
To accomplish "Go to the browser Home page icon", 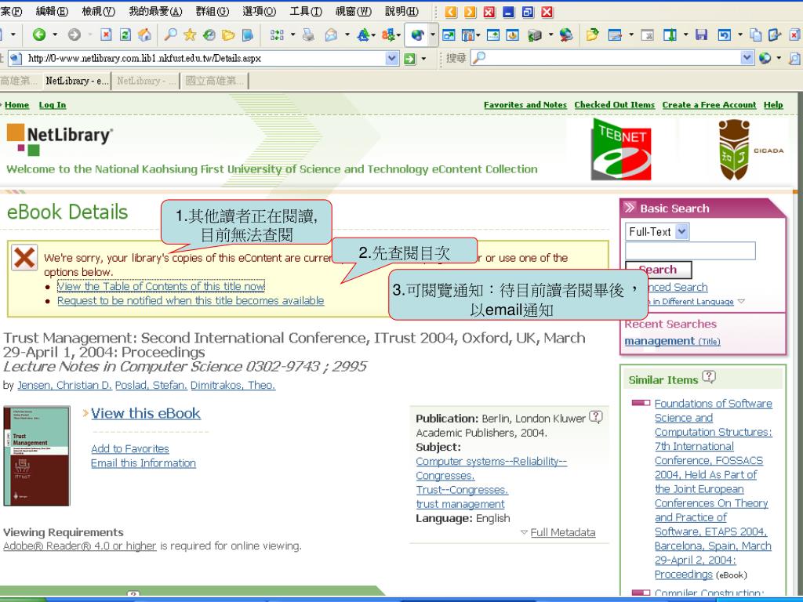I will click(x=145, y=34).
